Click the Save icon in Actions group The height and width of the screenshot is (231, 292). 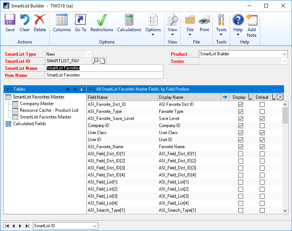point(10,20)
